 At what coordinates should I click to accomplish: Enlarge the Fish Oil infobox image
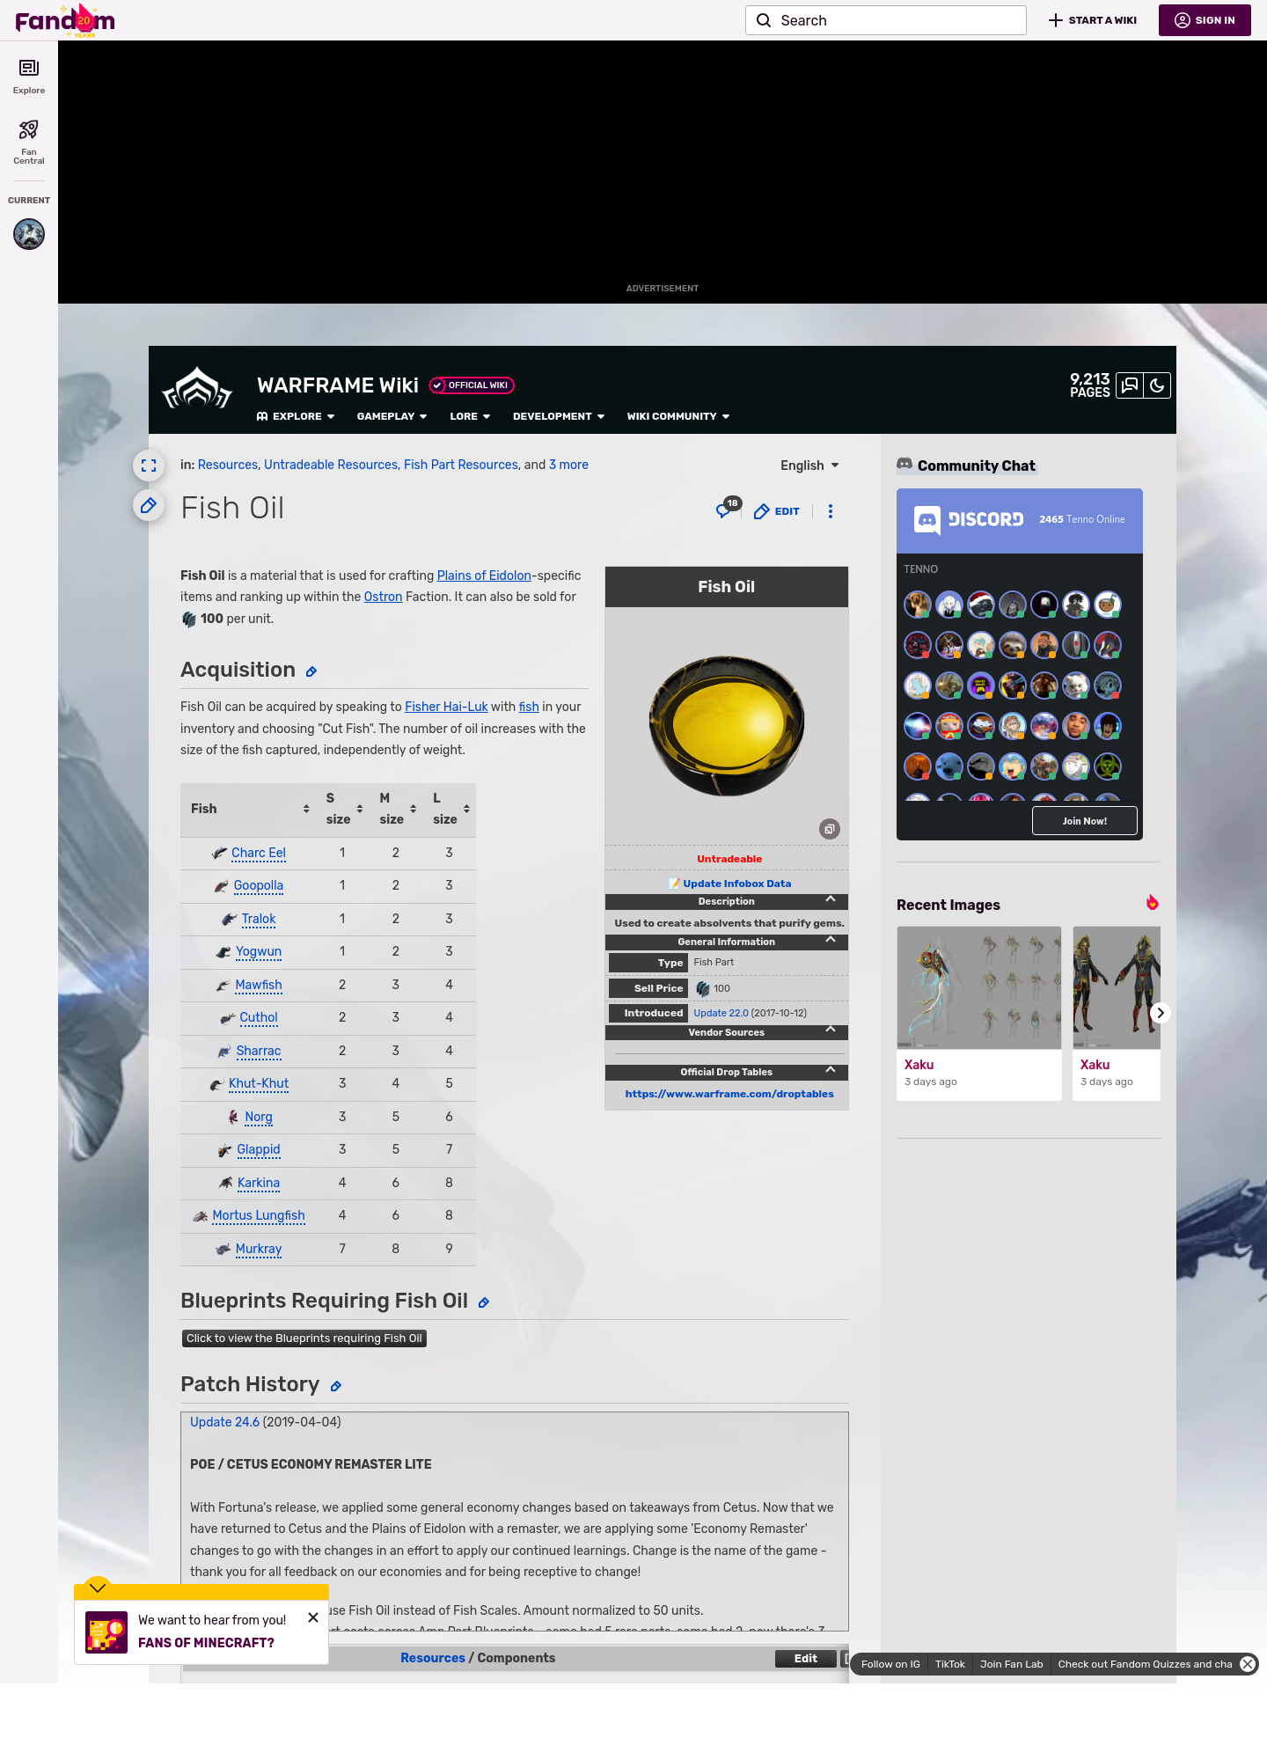click(829, 829)
